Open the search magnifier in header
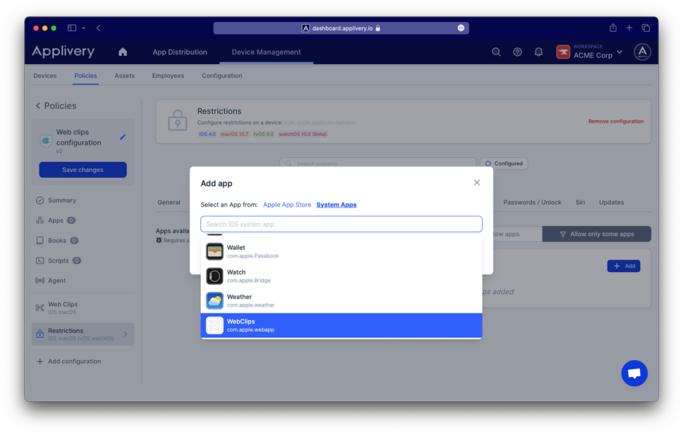Screen dimensions: 683x434 tap(496, 52)
